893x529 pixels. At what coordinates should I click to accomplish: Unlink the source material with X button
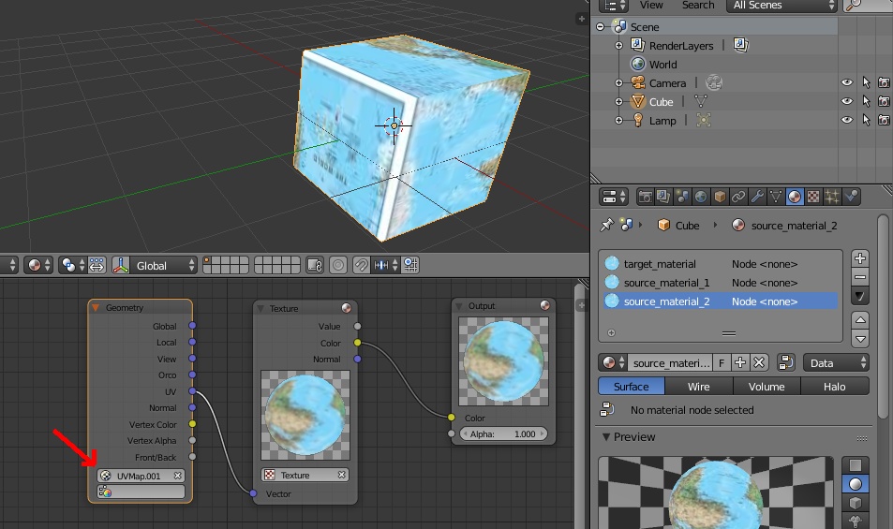coord(759,362)
